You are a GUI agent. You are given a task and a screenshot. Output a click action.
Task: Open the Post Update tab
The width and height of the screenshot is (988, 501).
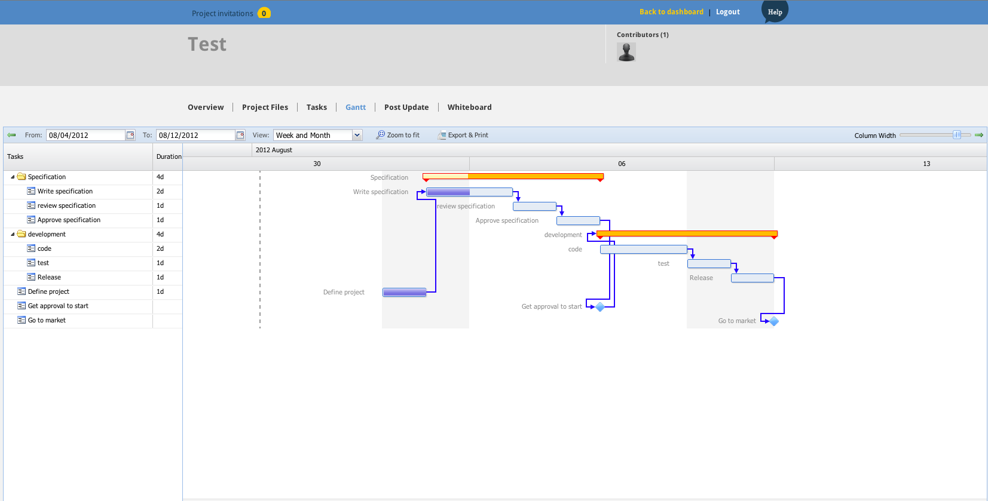click(406, 107)
